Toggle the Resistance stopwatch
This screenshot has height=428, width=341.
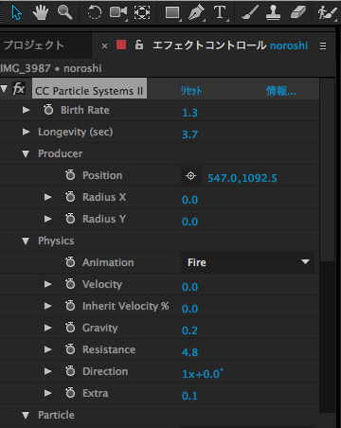coord(70,349)
